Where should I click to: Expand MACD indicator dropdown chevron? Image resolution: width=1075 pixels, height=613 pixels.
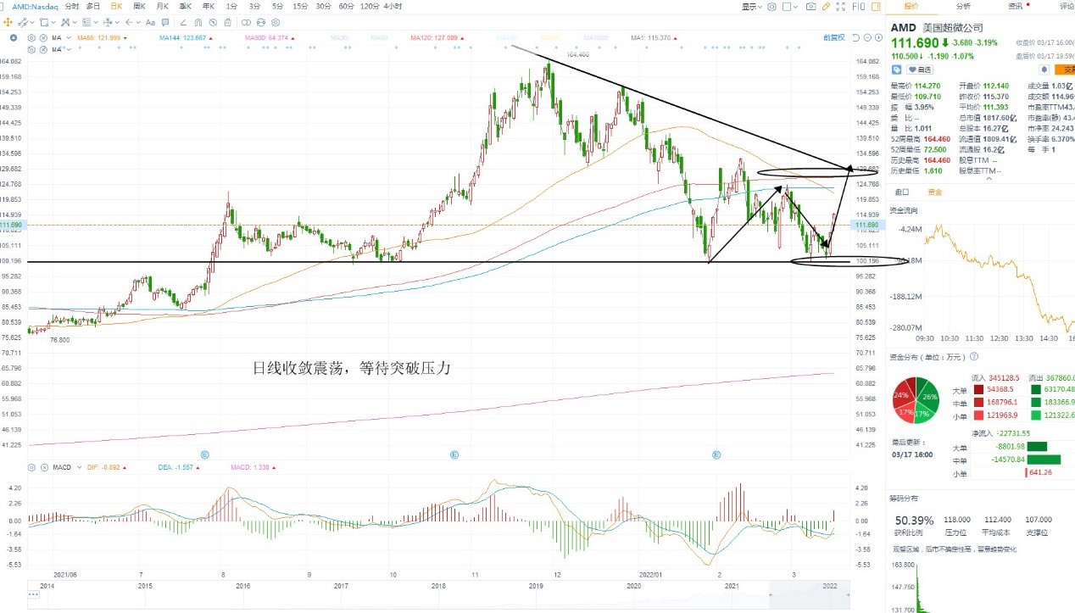pyautogui.click(x=79, y=467)
